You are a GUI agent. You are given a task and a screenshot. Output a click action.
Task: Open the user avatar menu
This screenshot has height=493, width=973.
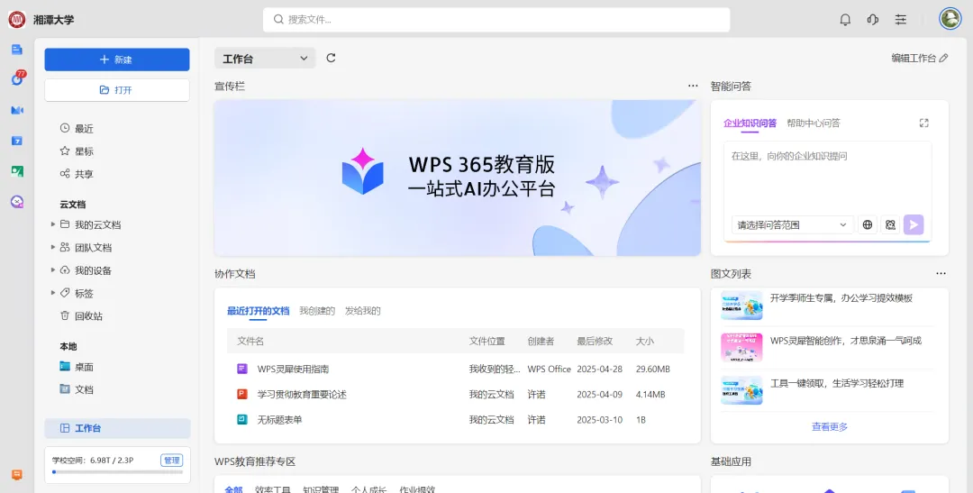(x=950, y=19)
